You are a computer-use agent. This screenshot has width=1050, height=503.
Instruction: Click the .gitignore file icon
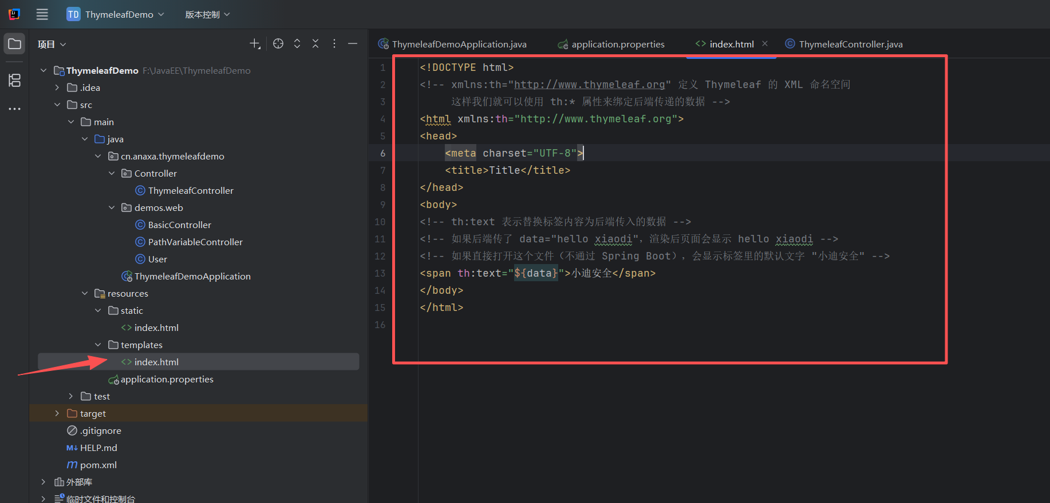72,430
